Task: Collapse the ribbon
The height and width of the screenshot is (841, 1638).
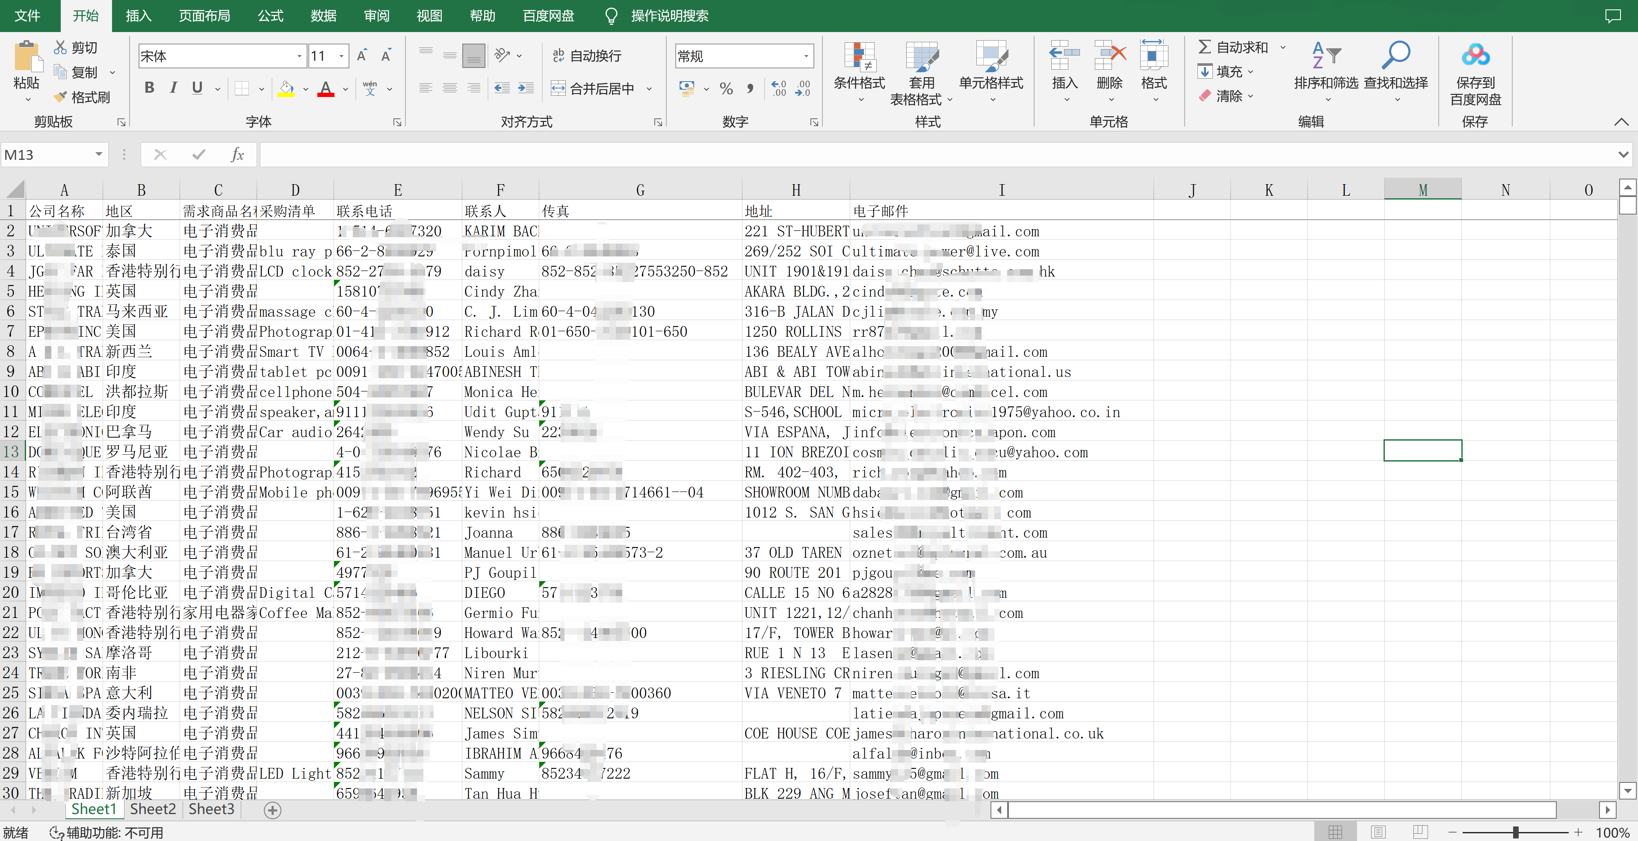Action: 1621,121
